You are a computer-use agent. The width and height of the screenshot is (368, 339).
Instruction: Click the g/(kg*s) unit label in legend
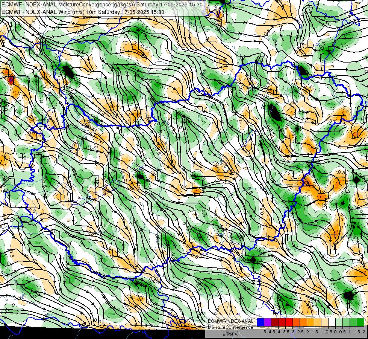click(231, 334)
